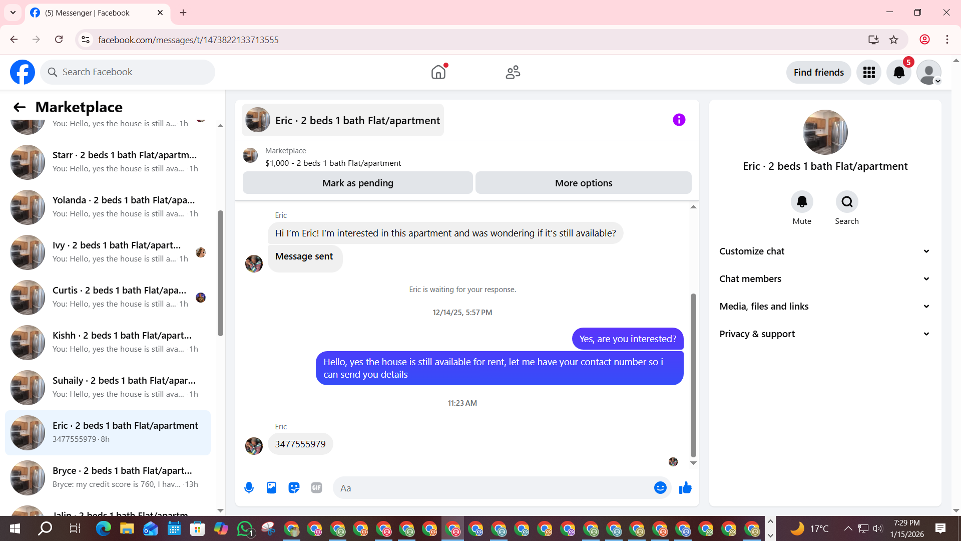Image resolution: width=961 pixels, height=541 pixels.
Task: Bookmark this page with star icon
Action: (x=894, y=40)
